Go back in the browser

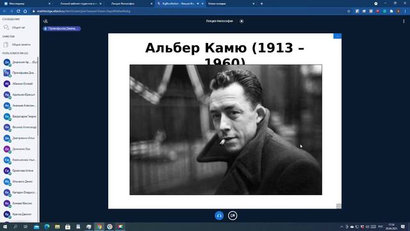[4, 12]
